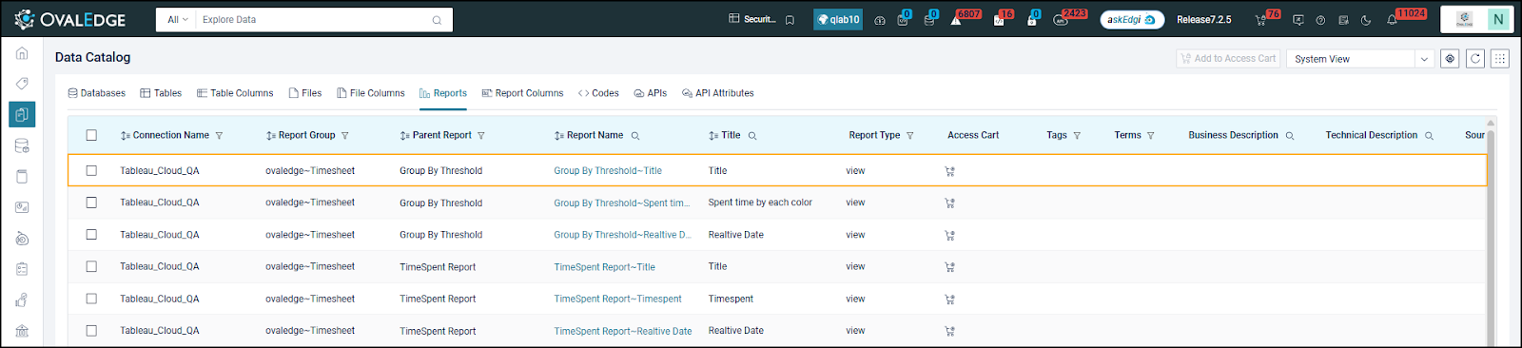
Task: Select all rows with header checkbox
Action: [91, 135]
